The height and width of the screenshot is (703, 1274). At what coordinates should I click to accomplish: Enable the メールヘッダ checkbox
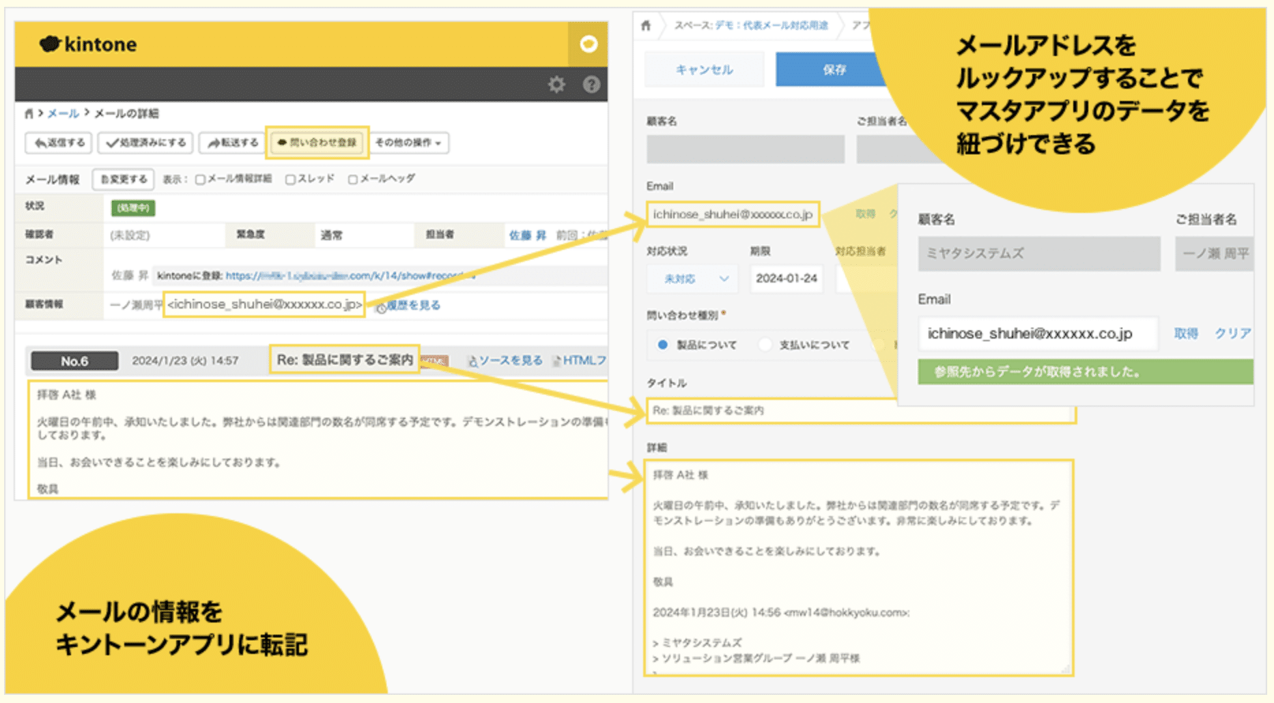(352, 180)
